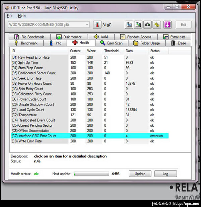Image resolution: width=201 pixels, height=207 pixels.
Task: Select the Power Cycle Count row
Action: click(x=90, y=99)
